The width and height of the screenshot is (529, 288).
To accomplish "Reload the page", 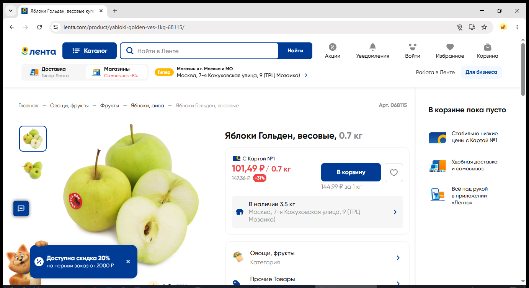I will tap(39, 27).
